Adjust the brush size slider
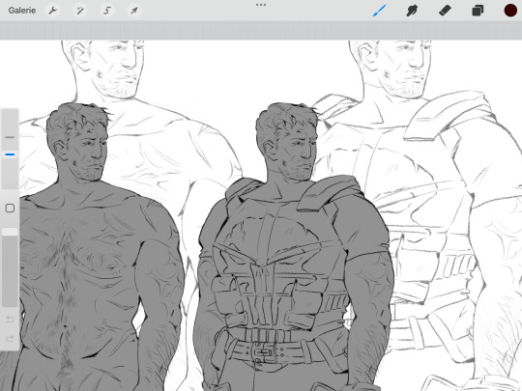Viewport: 522px width, 391px height. (10, 150)
